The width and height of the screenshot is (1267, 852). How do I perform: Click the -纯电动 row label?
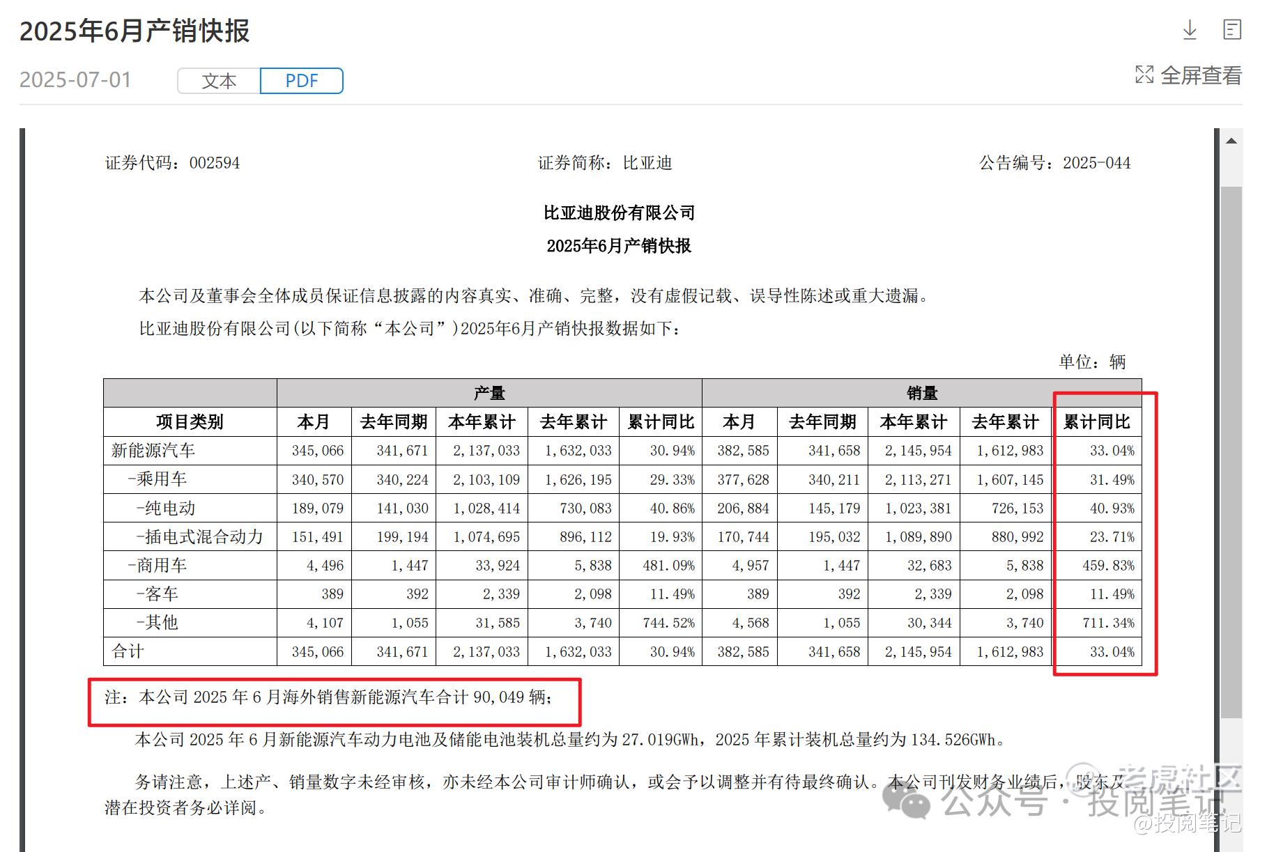point(165,508)
